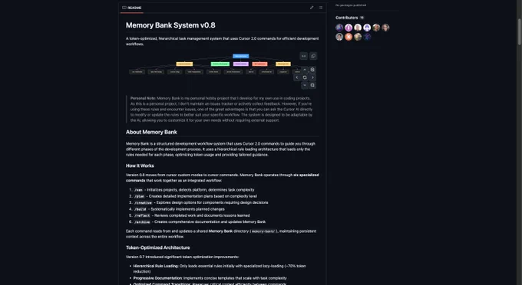Zoom out on the diagram
Image resolution: width=522 pixels, height=285 pixels.
click(312, 85)
